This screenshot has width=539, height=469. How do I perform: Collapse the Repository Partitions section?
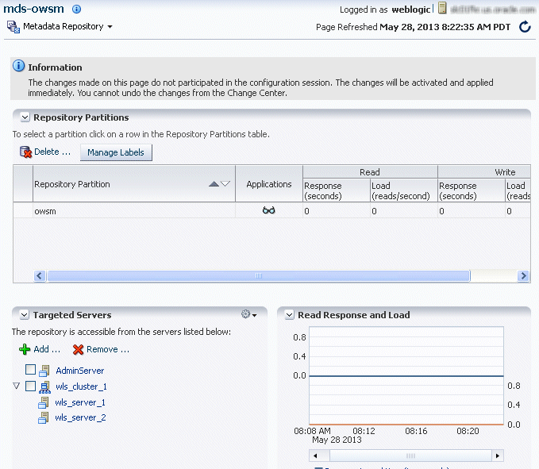(25, 117)
